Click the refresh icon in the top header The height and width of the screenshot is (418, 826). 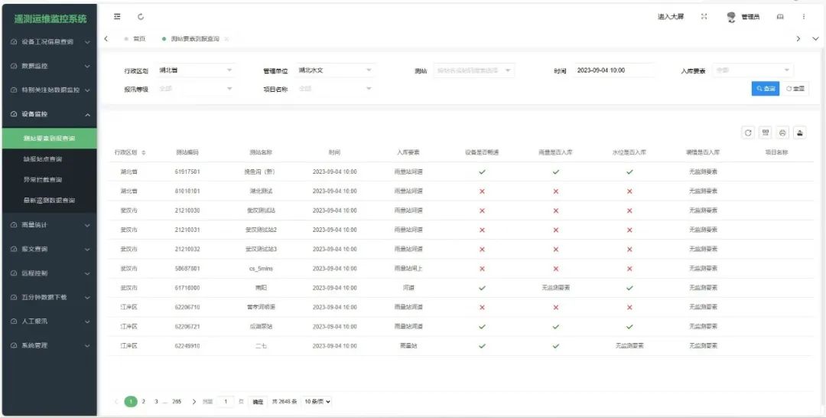(141, 17)
